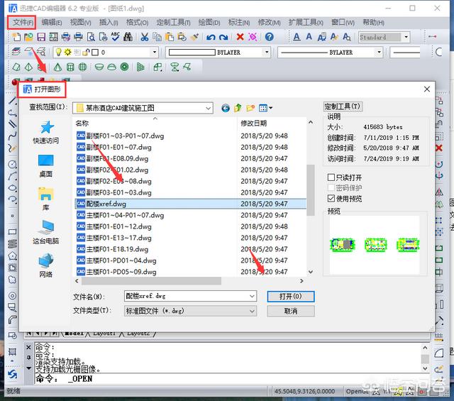Expand the 文件名 filename dropdown arrow
Image resolution: width=454 pixels, height=401 pixels.
coord(251,296)
